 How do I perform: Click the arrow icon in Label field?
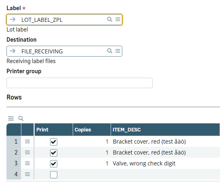point(13,19)
